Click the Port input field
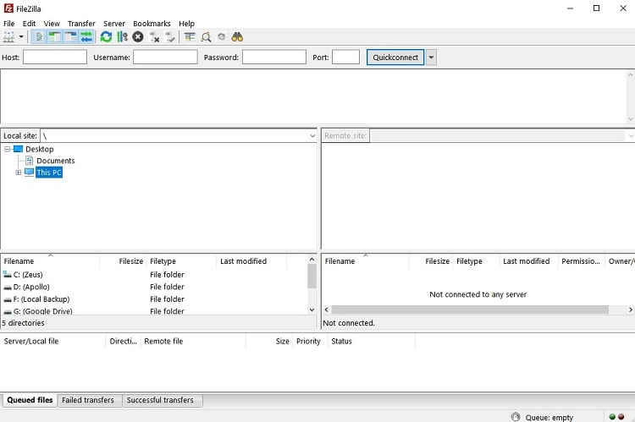 [345, 57]
